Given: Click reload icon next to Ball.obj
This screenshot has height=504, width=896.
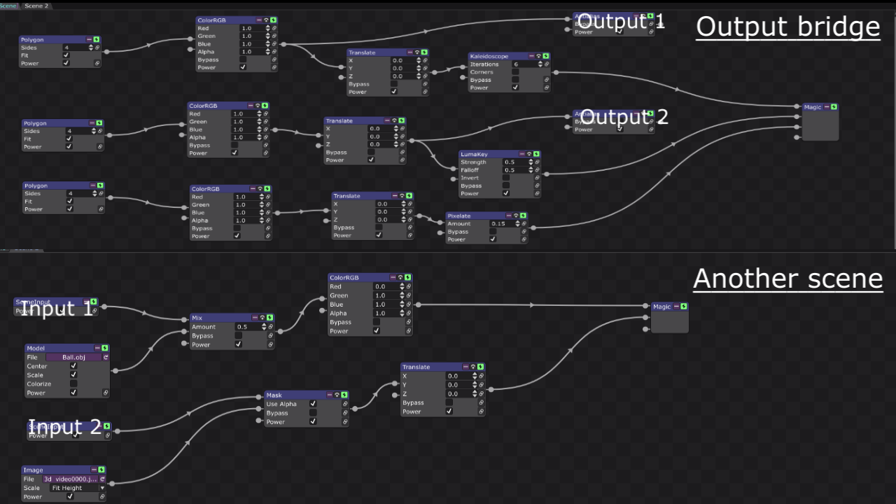Looking at the screenshot, I should pos(105,357).
